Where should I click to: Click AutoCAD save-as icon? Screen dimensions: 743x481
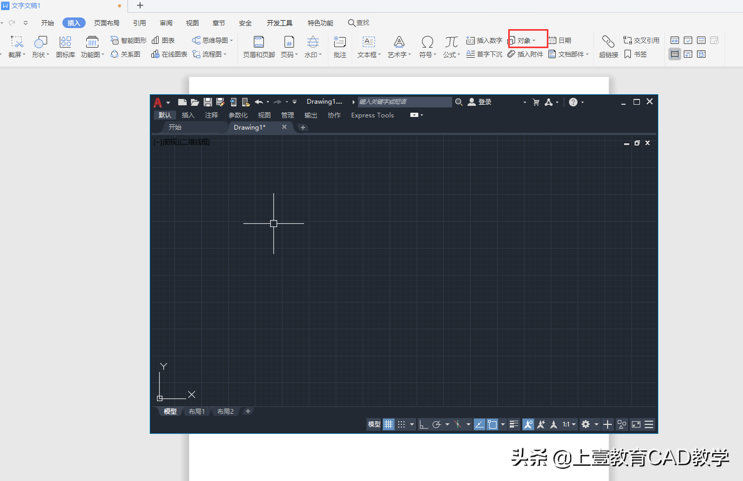221,102
